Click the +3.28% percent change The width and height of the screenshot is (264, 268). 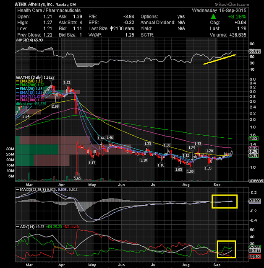click(237, 17)
